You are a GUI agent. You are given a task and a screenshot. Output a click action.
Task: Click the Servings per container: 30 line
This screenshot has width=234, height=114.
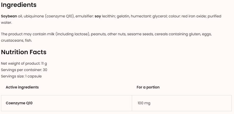click(x=24, y=70)
